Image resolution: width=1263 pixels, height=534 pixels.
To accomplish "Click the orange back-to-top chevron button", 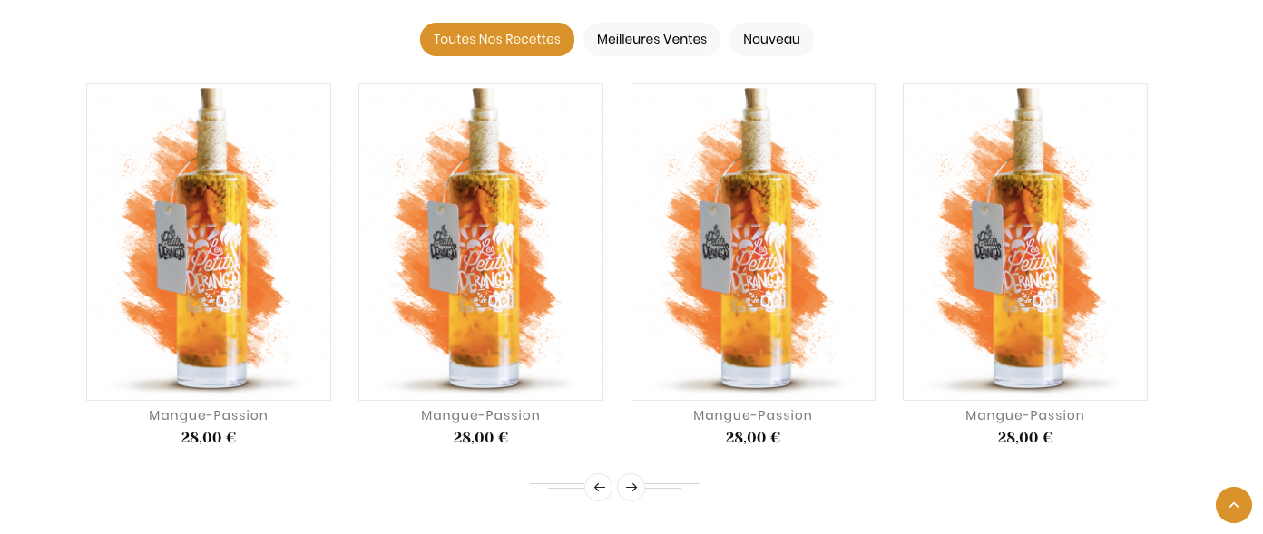I will coord(1234,505).
